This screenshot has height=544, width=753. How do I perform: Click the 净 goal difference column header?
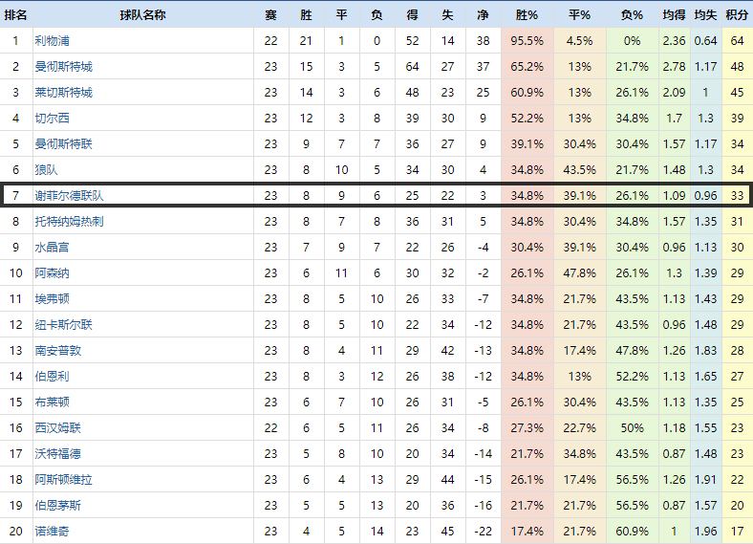[x=483, y=15]
